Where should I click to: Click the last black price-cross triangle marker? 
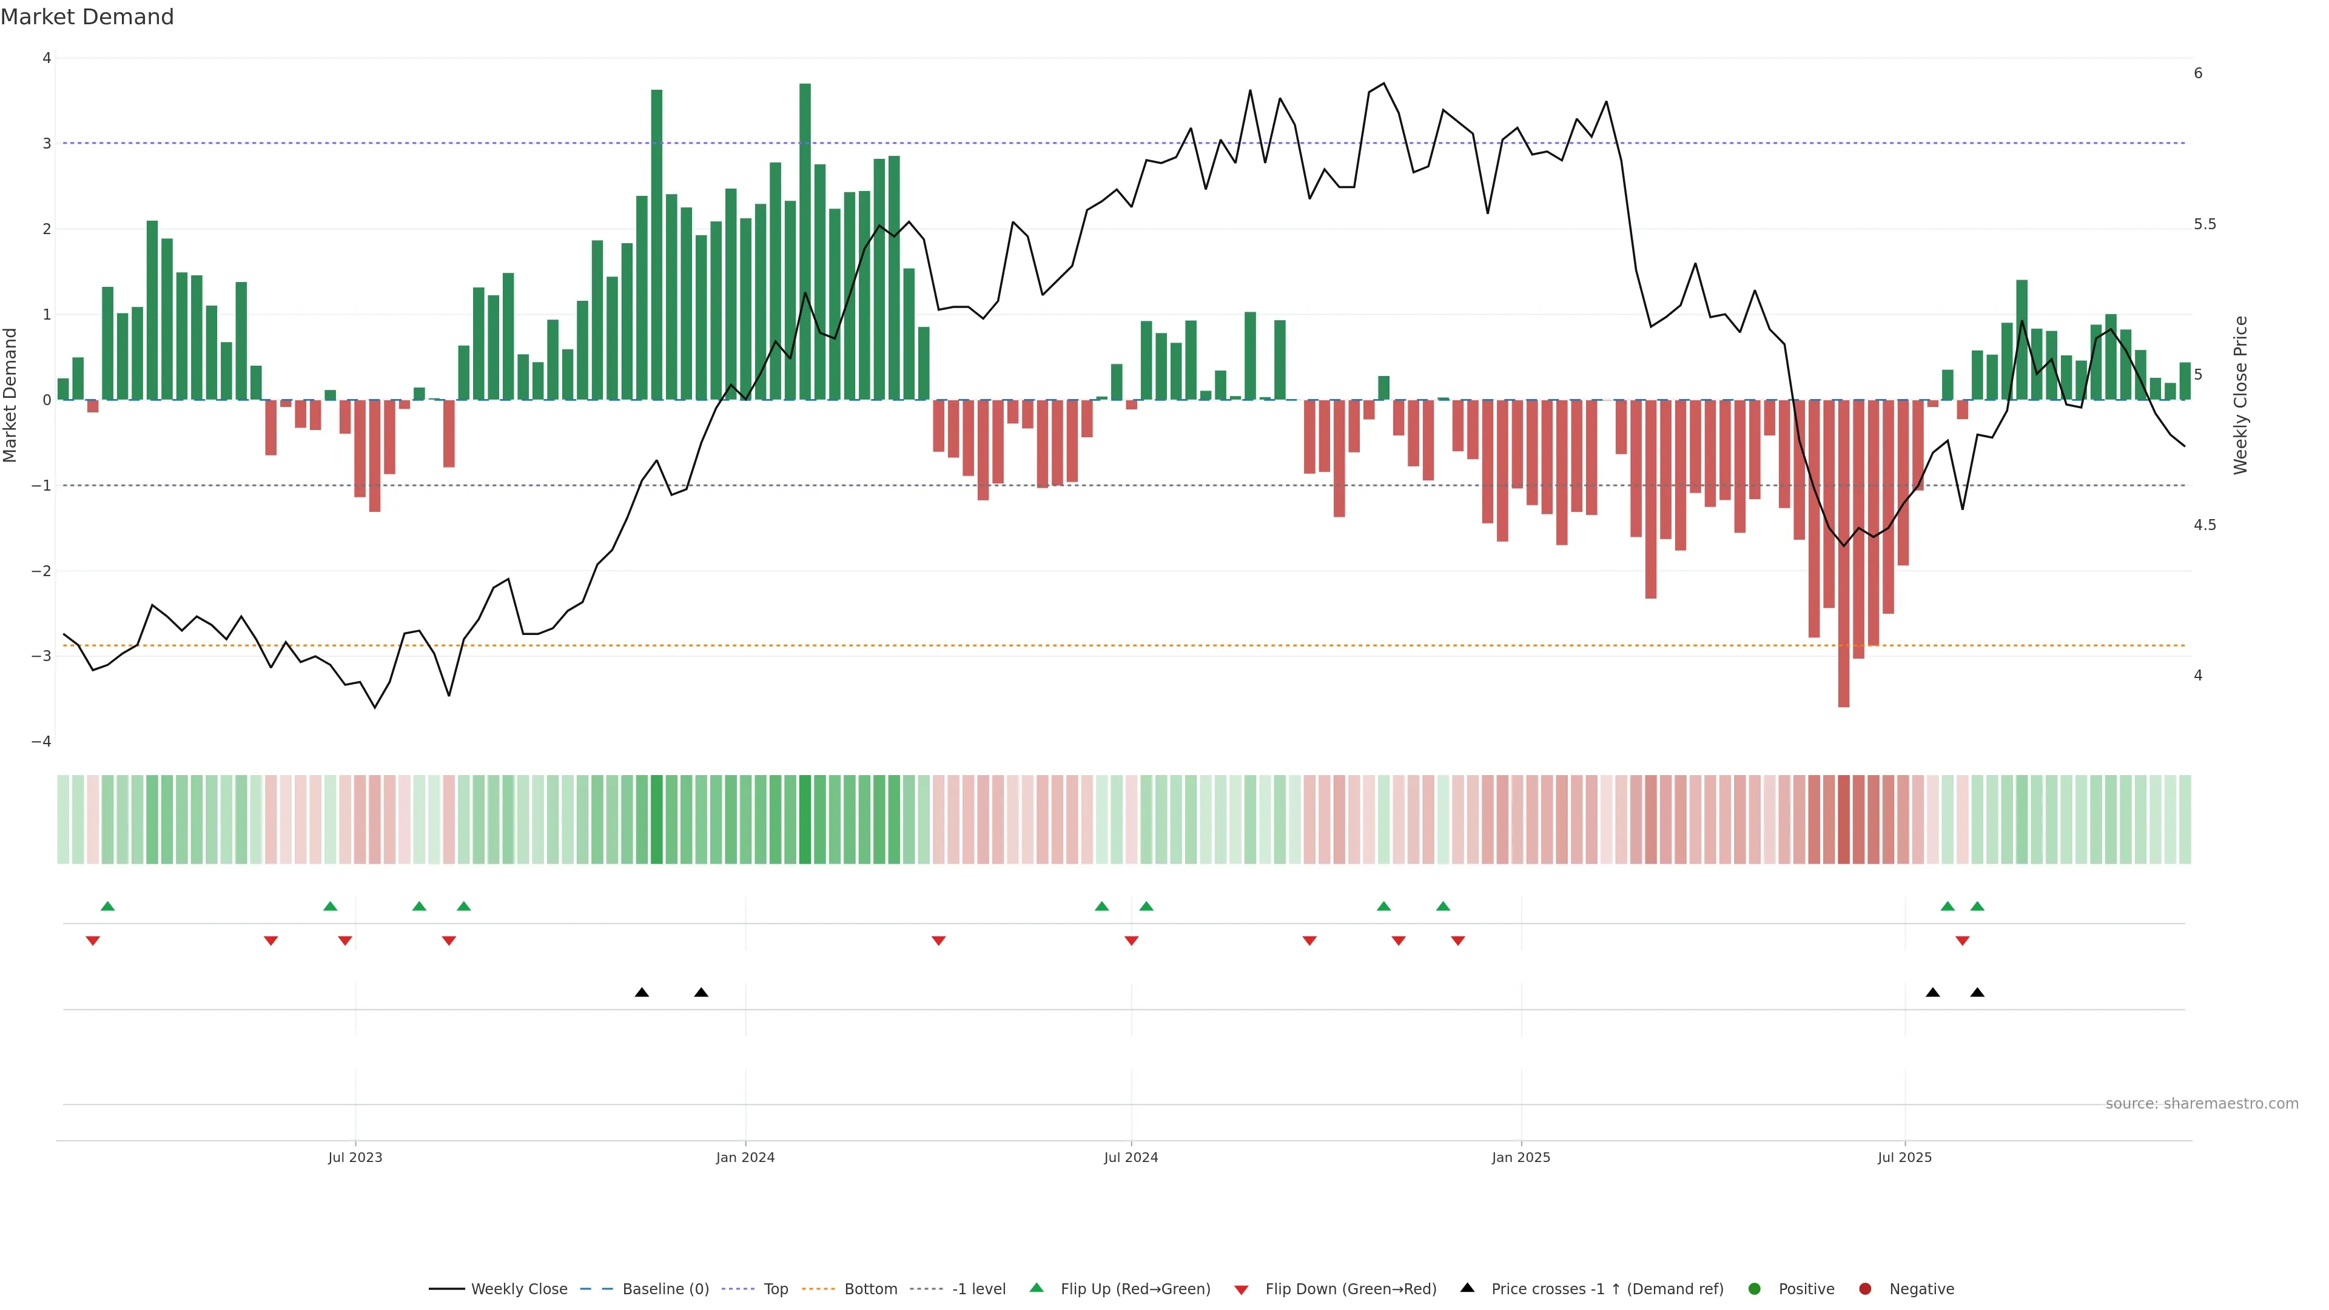tap(1977, 993)
